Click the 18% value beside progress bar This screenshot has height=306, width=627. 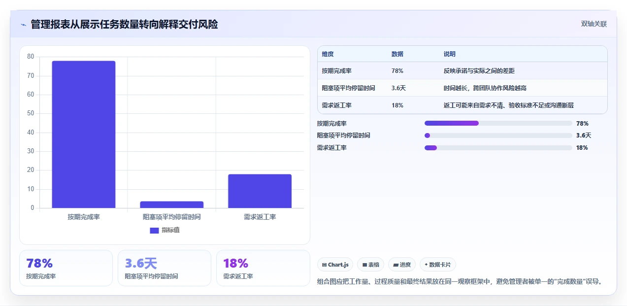(x=582, y=148)
